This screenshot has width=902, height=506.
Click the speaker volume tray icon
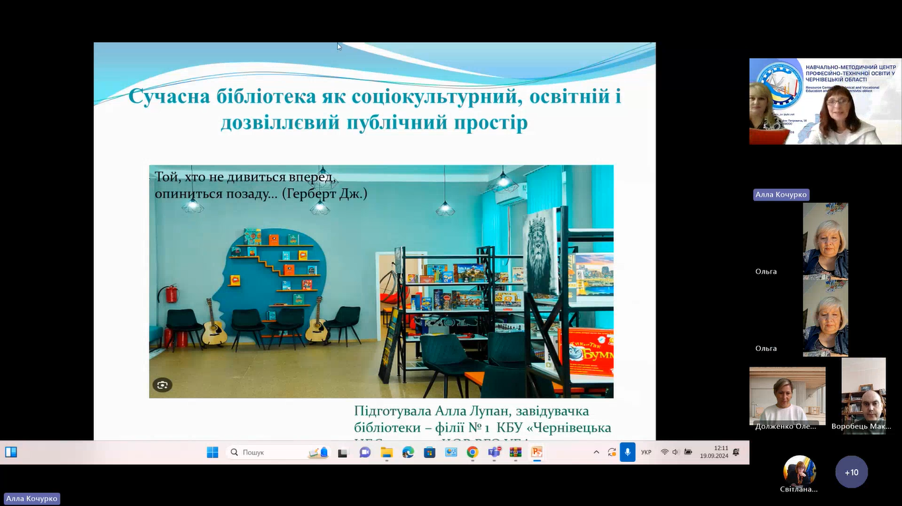[x=676, y=453]
